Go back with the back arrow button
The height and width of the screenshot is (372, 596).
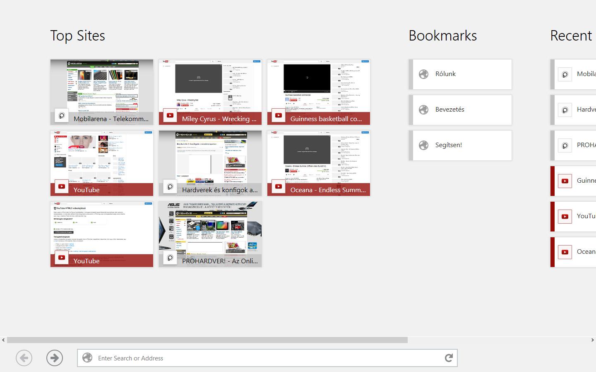[24, 358]
